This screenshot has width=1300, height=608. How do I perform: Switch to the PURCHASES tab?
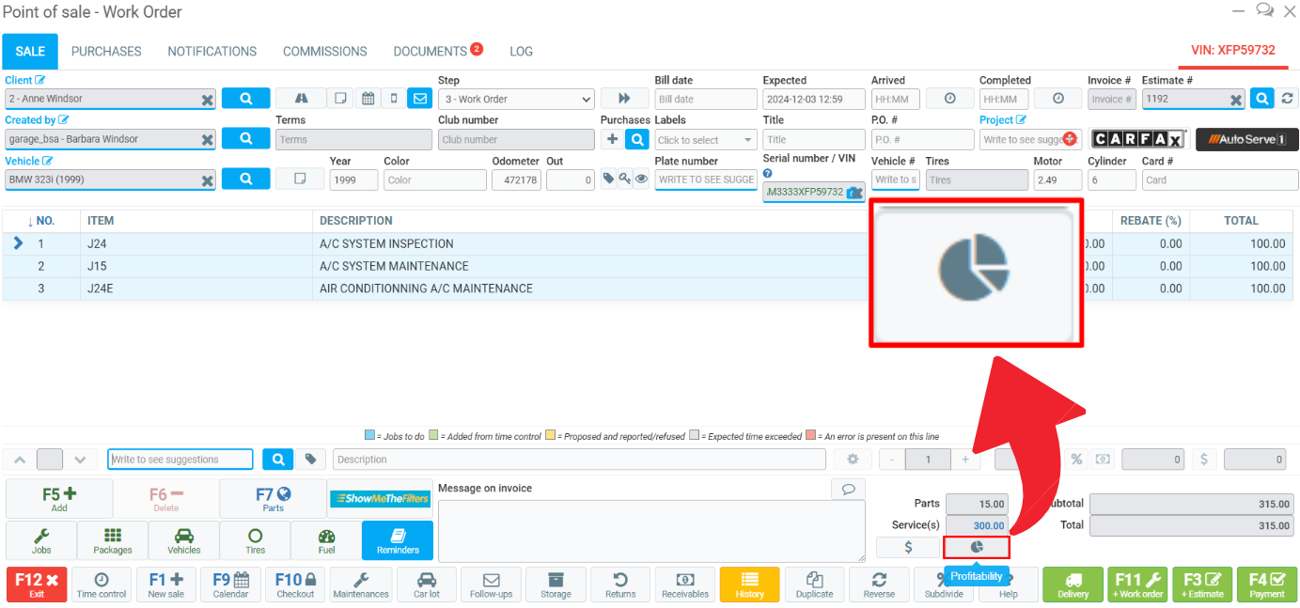click(106, 52)
